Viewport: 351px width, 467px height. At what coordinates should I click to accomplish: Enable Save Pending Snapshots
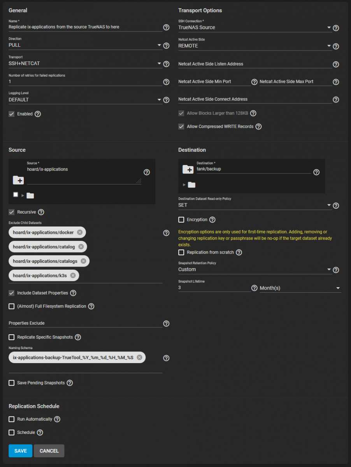click(x=12, y=383)
